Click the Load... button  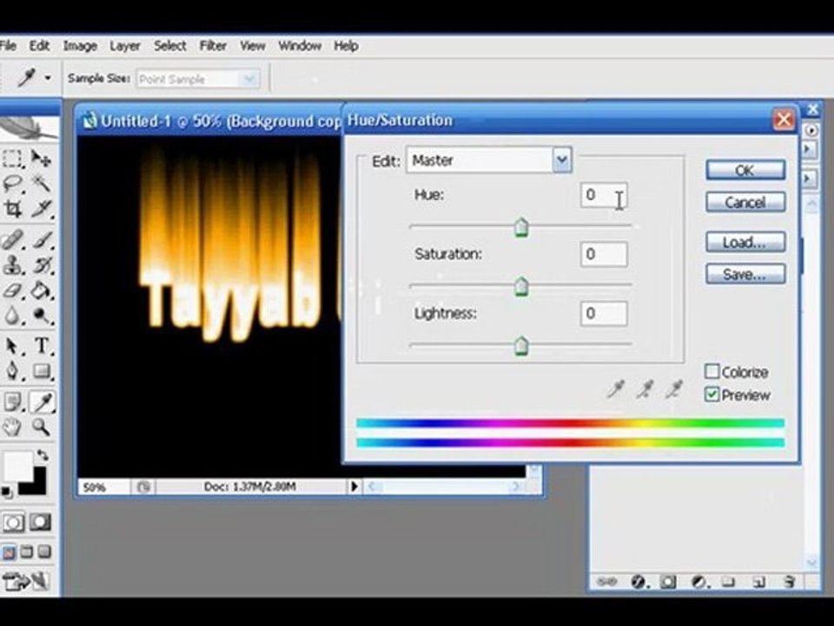coord(745,243)
